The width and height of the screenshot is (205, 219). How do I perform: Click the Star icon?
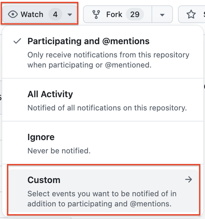coord(191,15)
